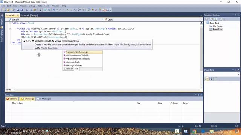Viewport: 241px width, 135px height.
Task: Open the Button1 class name dropdown
Action: (x=103, y=20)
